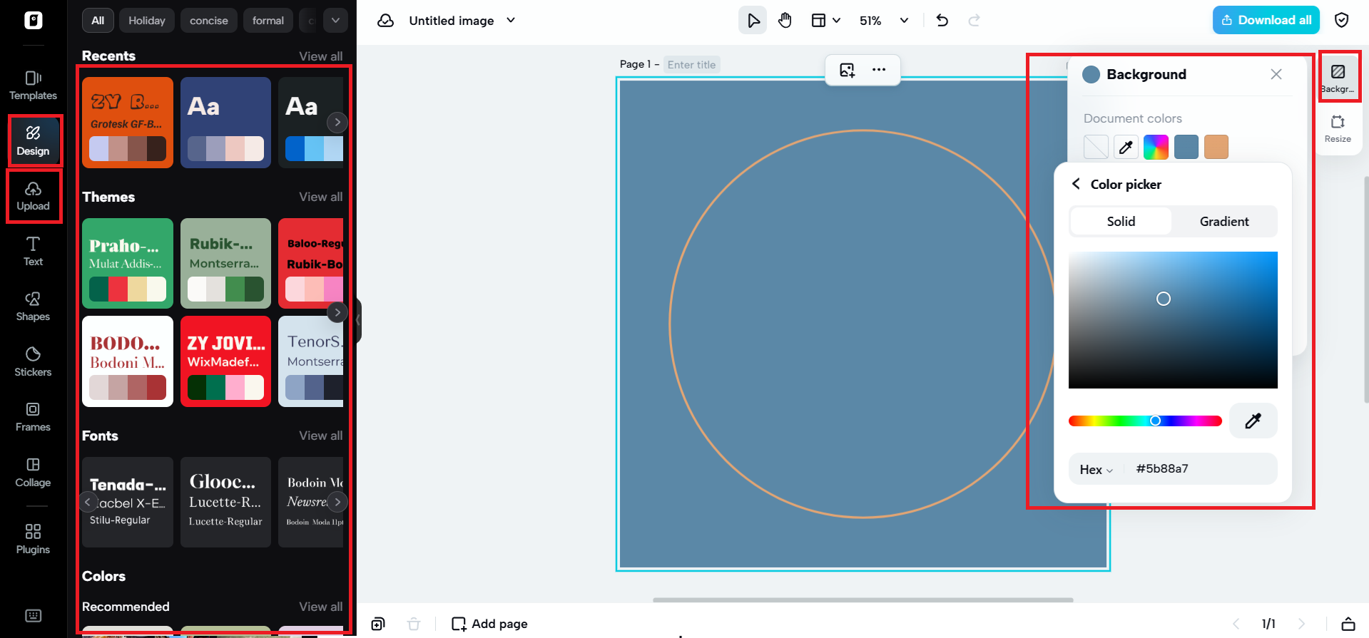Click inside the saturation color field
1369x638 pixels.
click(1173, 320)
